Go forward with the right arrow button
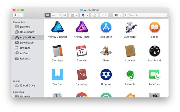 [x=21, y=15]
